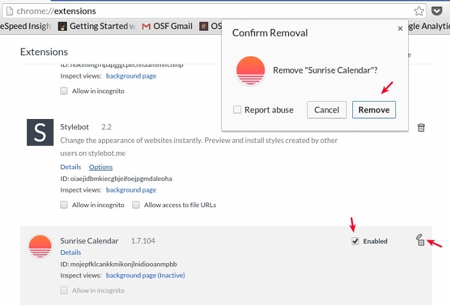This screenshot has height=305, width=450.
Task: Click the bookmark star in address bar
Action: point(419,10)
